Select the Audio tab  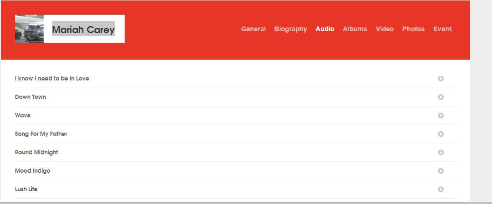[325, 29]
